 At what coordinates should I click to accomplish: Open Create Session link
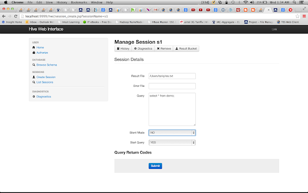(x=46, y=77)
